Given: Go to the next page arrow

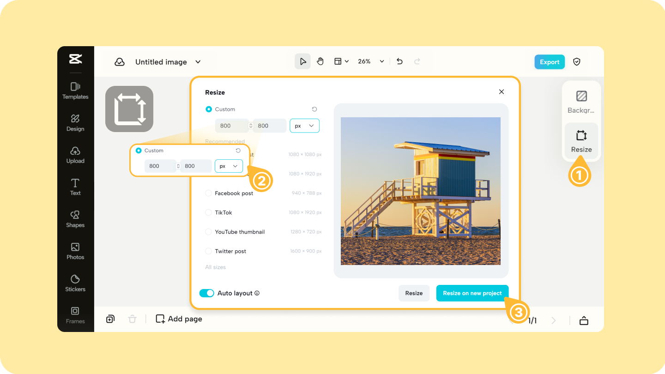Looking at the screenshot, I should pos(554,320).
